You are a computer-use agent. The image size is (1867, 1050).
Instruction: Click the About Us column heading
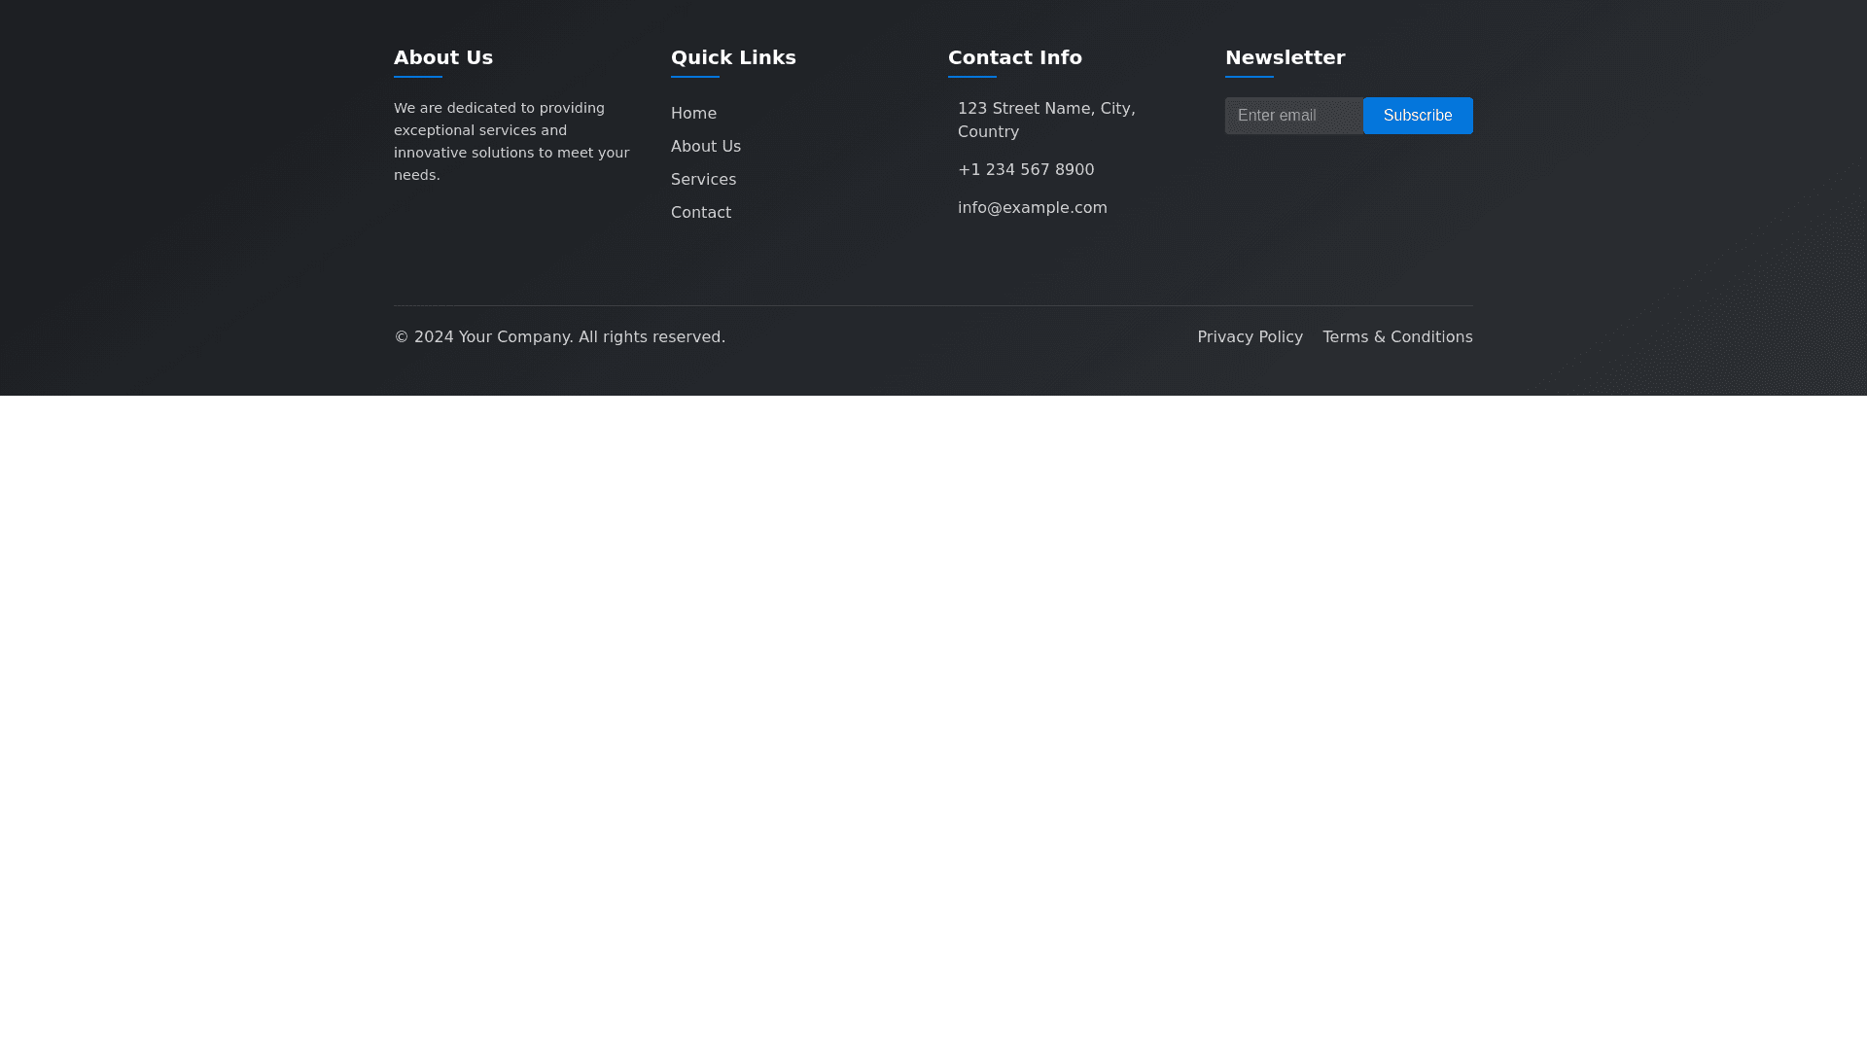442,57
